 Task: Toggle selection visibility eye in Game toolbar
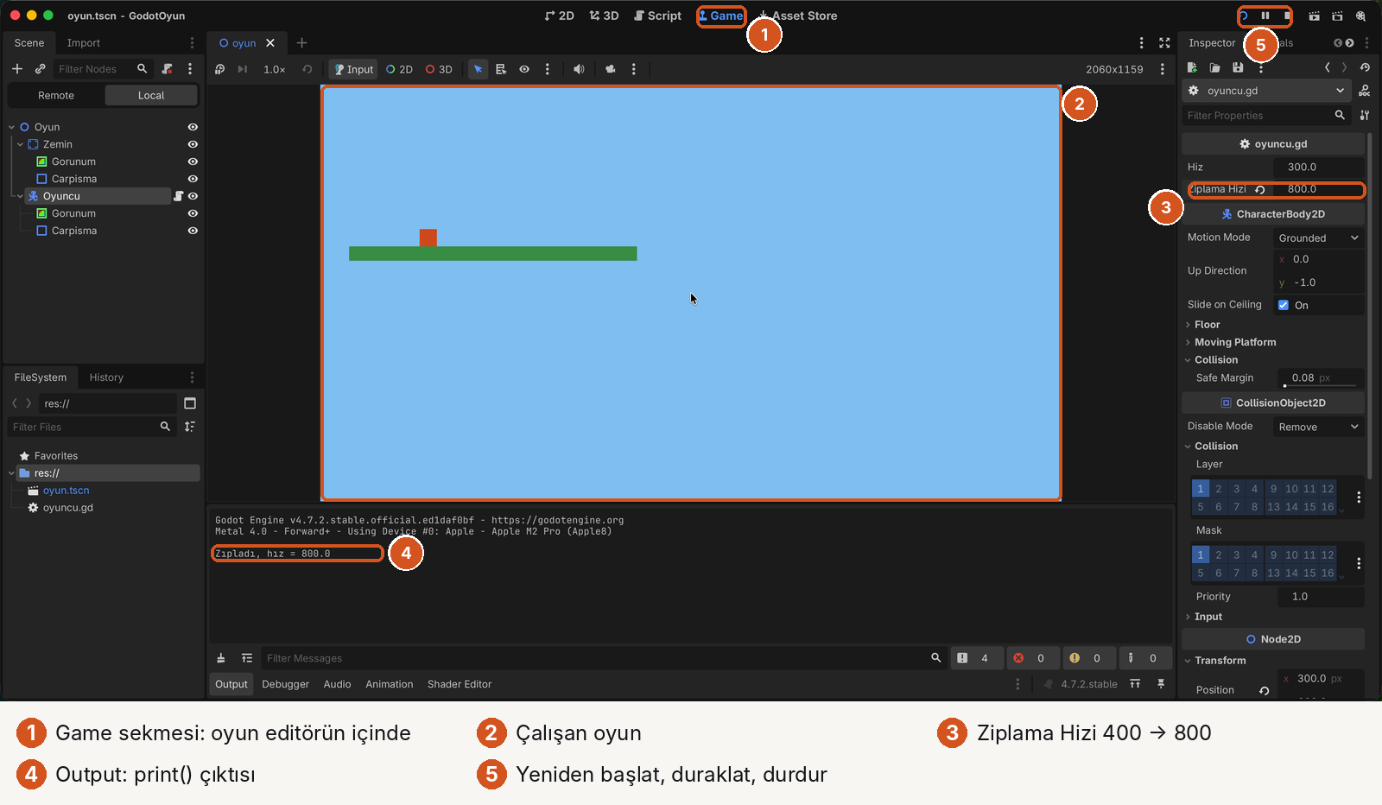524,69
